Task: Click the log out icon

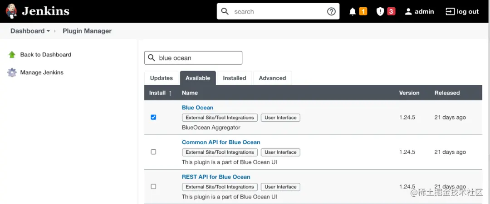Action: (450, 11)
